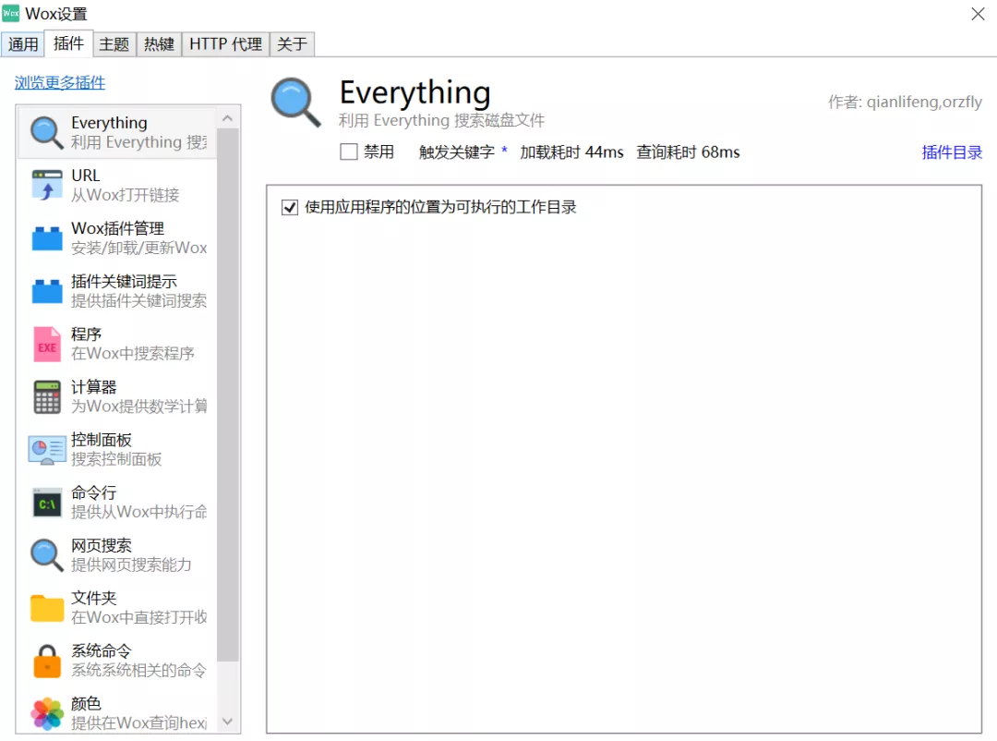Uncheck 使用应用程序的位置为可执行的工作目录
Viewport: 997px width, 741px height.
(289, 207)
